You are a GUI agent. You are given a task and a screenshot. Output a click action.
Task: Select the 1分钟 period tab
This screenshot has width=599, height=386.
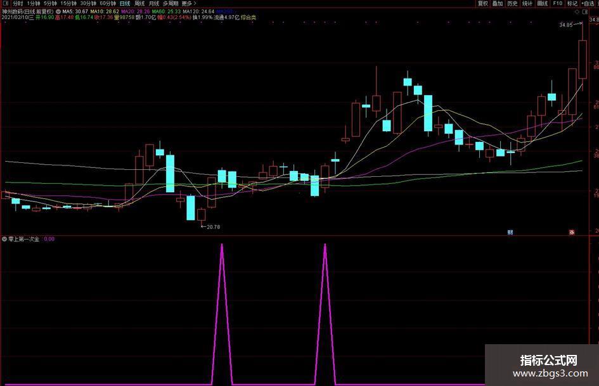click(34, 3)
